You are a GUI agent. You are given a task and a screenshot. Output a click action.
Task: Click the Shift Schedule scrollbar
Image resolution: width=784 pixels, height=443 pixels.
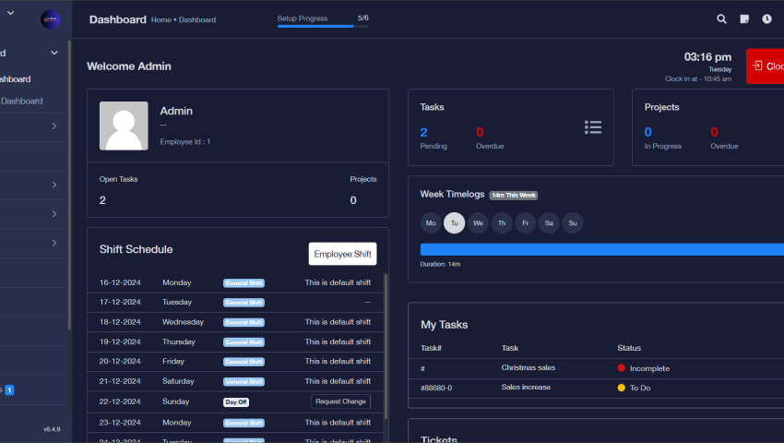tap(386, 346)
